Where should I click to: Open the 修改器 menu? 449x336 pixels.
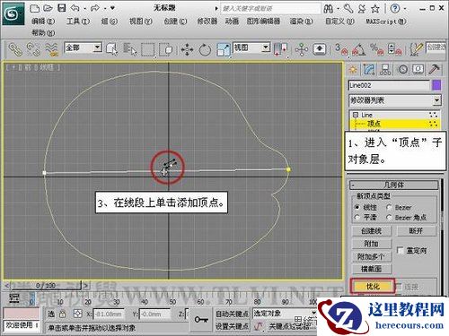pyautogui.click(x=207, y=22)
